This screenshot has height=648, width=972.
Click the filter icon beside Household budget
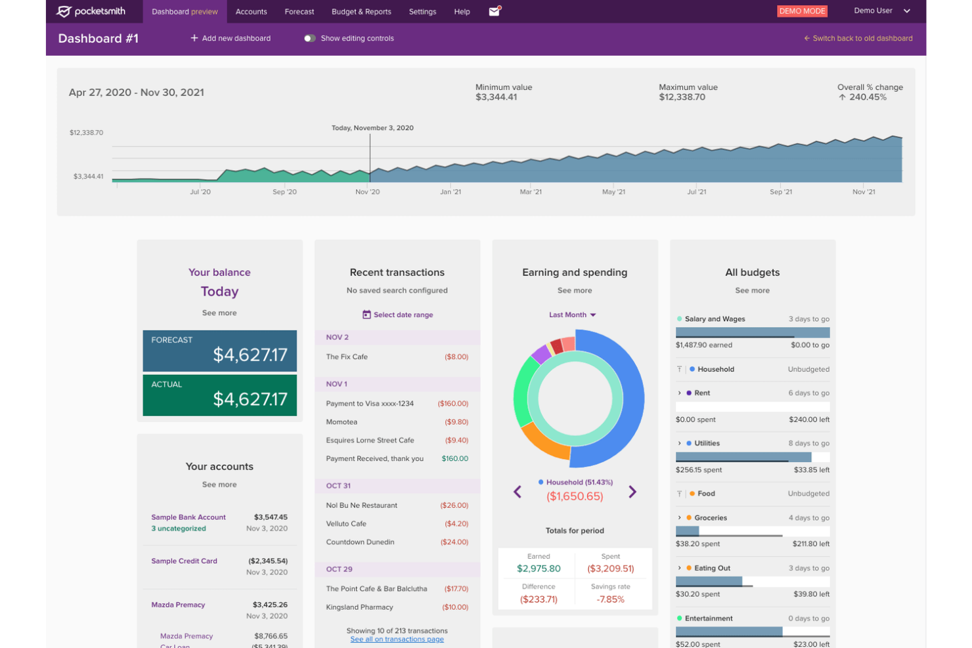coord(680,369)
